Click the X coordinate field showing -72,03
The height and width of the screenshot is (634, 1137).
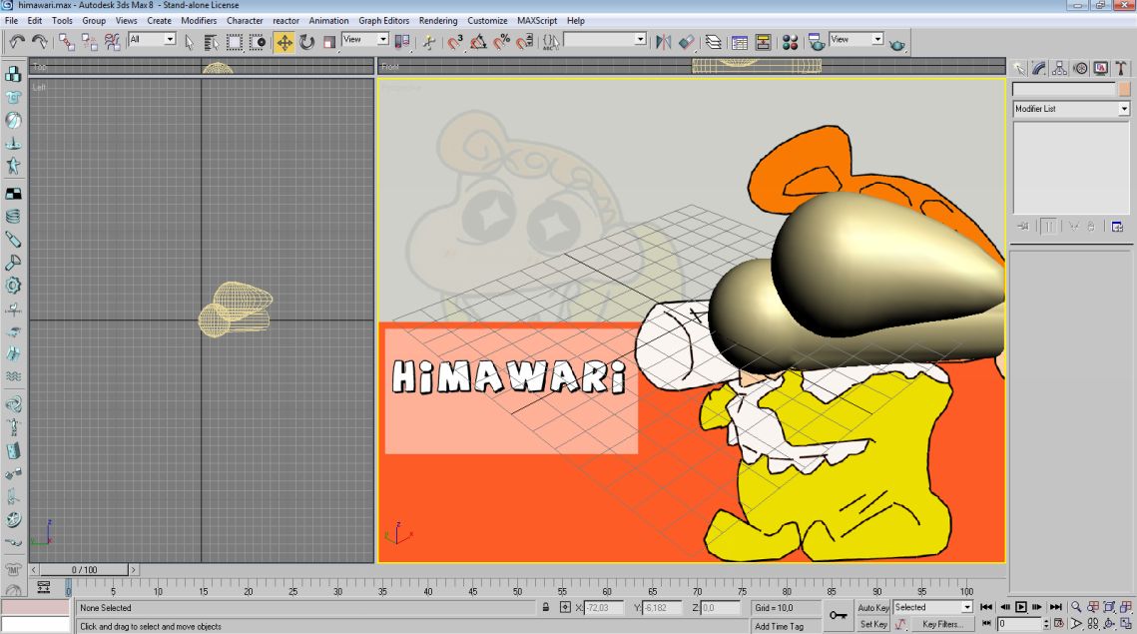pyautogui.click(x=603, y=608)
